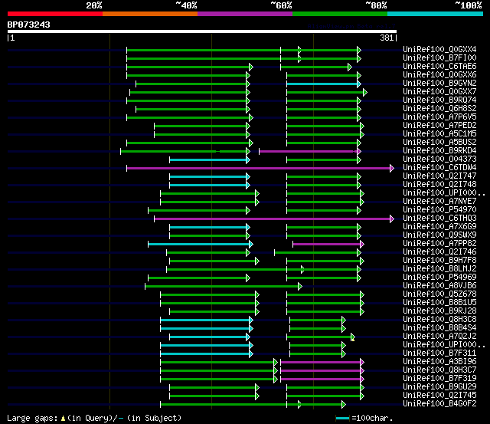Click the orange ~40% identity legend segment
This screenshot has width=490, height=424.
[x=150, y=14]
